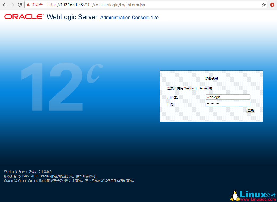Click the Administration Console 12c heading
The width and height of the screenshot is (277, 202).
tap(129, 18)
